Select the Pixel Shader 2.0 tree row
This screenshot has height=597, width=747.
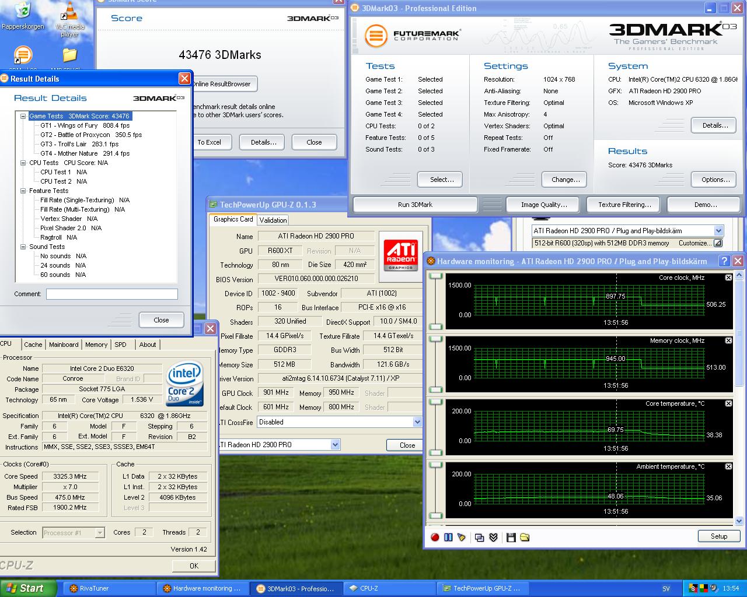click(71, 228)
